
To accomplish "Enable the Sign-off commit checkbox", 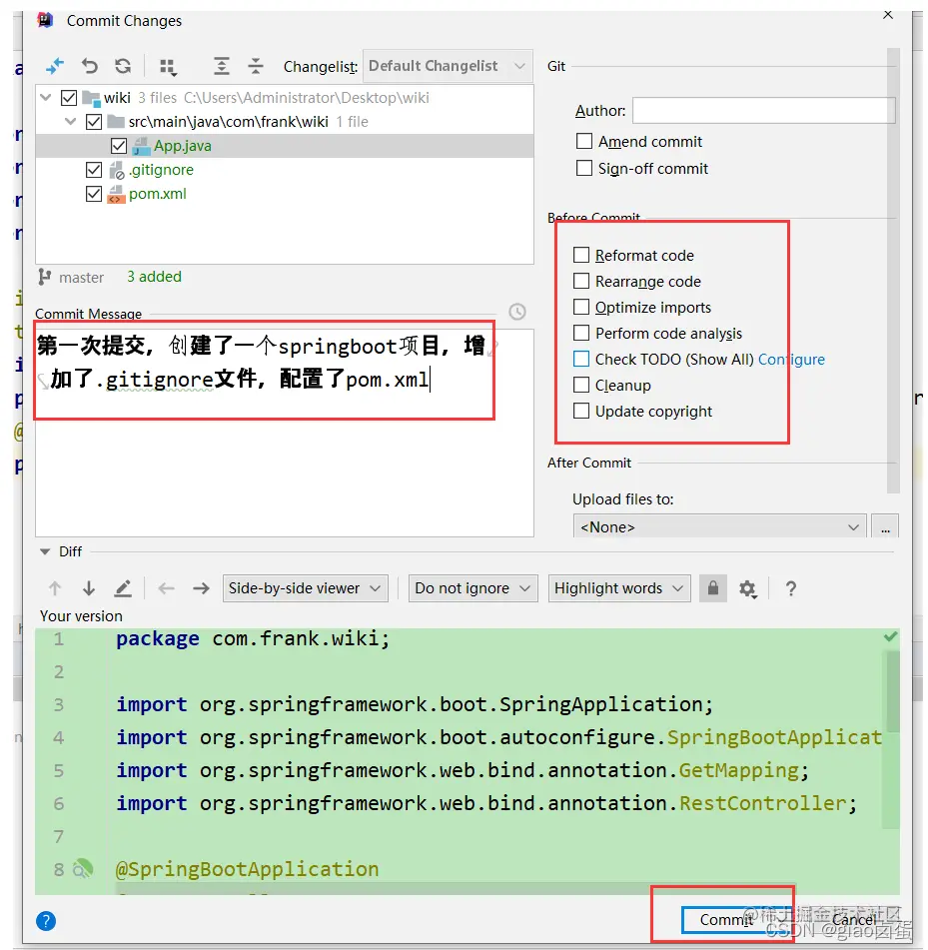I will pyautogui.click(x=584, y=168).
